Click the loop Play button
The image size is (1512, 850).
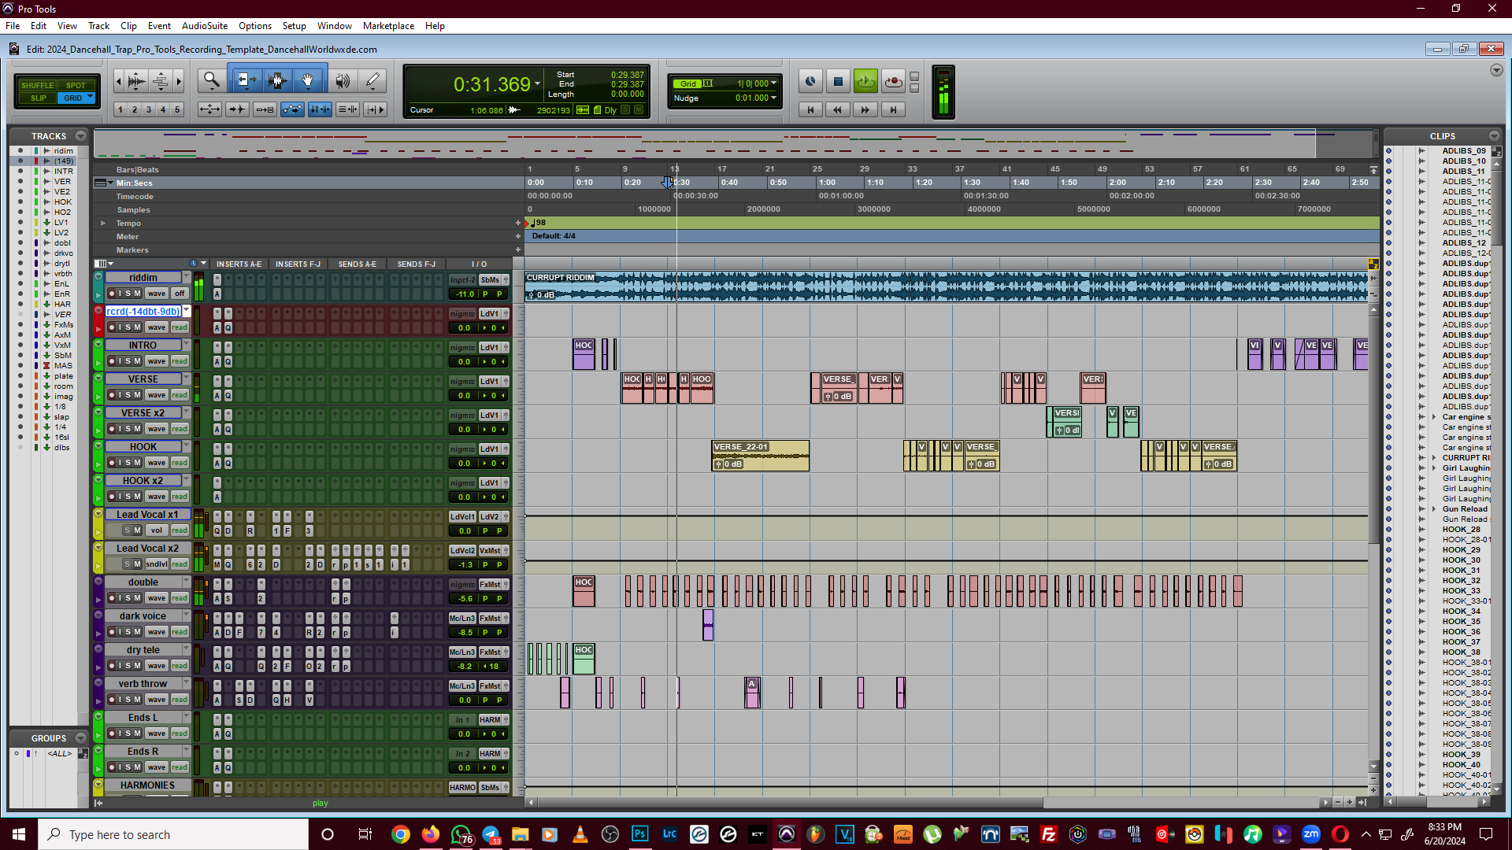[865, 81]
